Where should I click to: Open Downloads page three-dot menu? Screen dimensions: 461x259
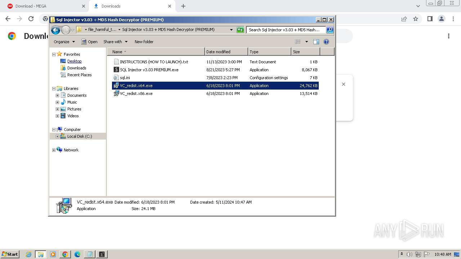click(449, 36)
